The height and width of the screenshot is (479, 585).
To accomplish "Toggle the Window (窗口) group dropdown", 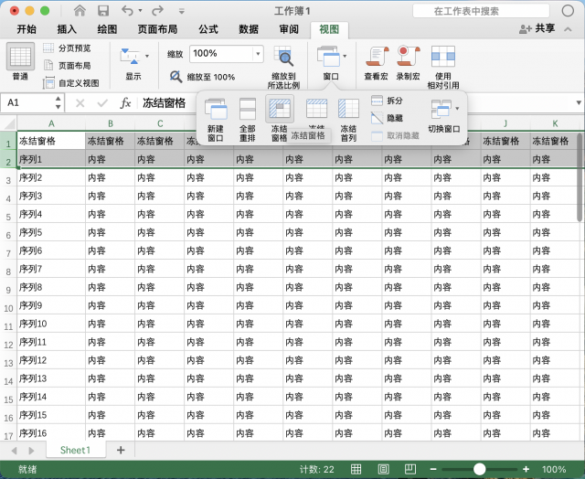I will [331, 63].
